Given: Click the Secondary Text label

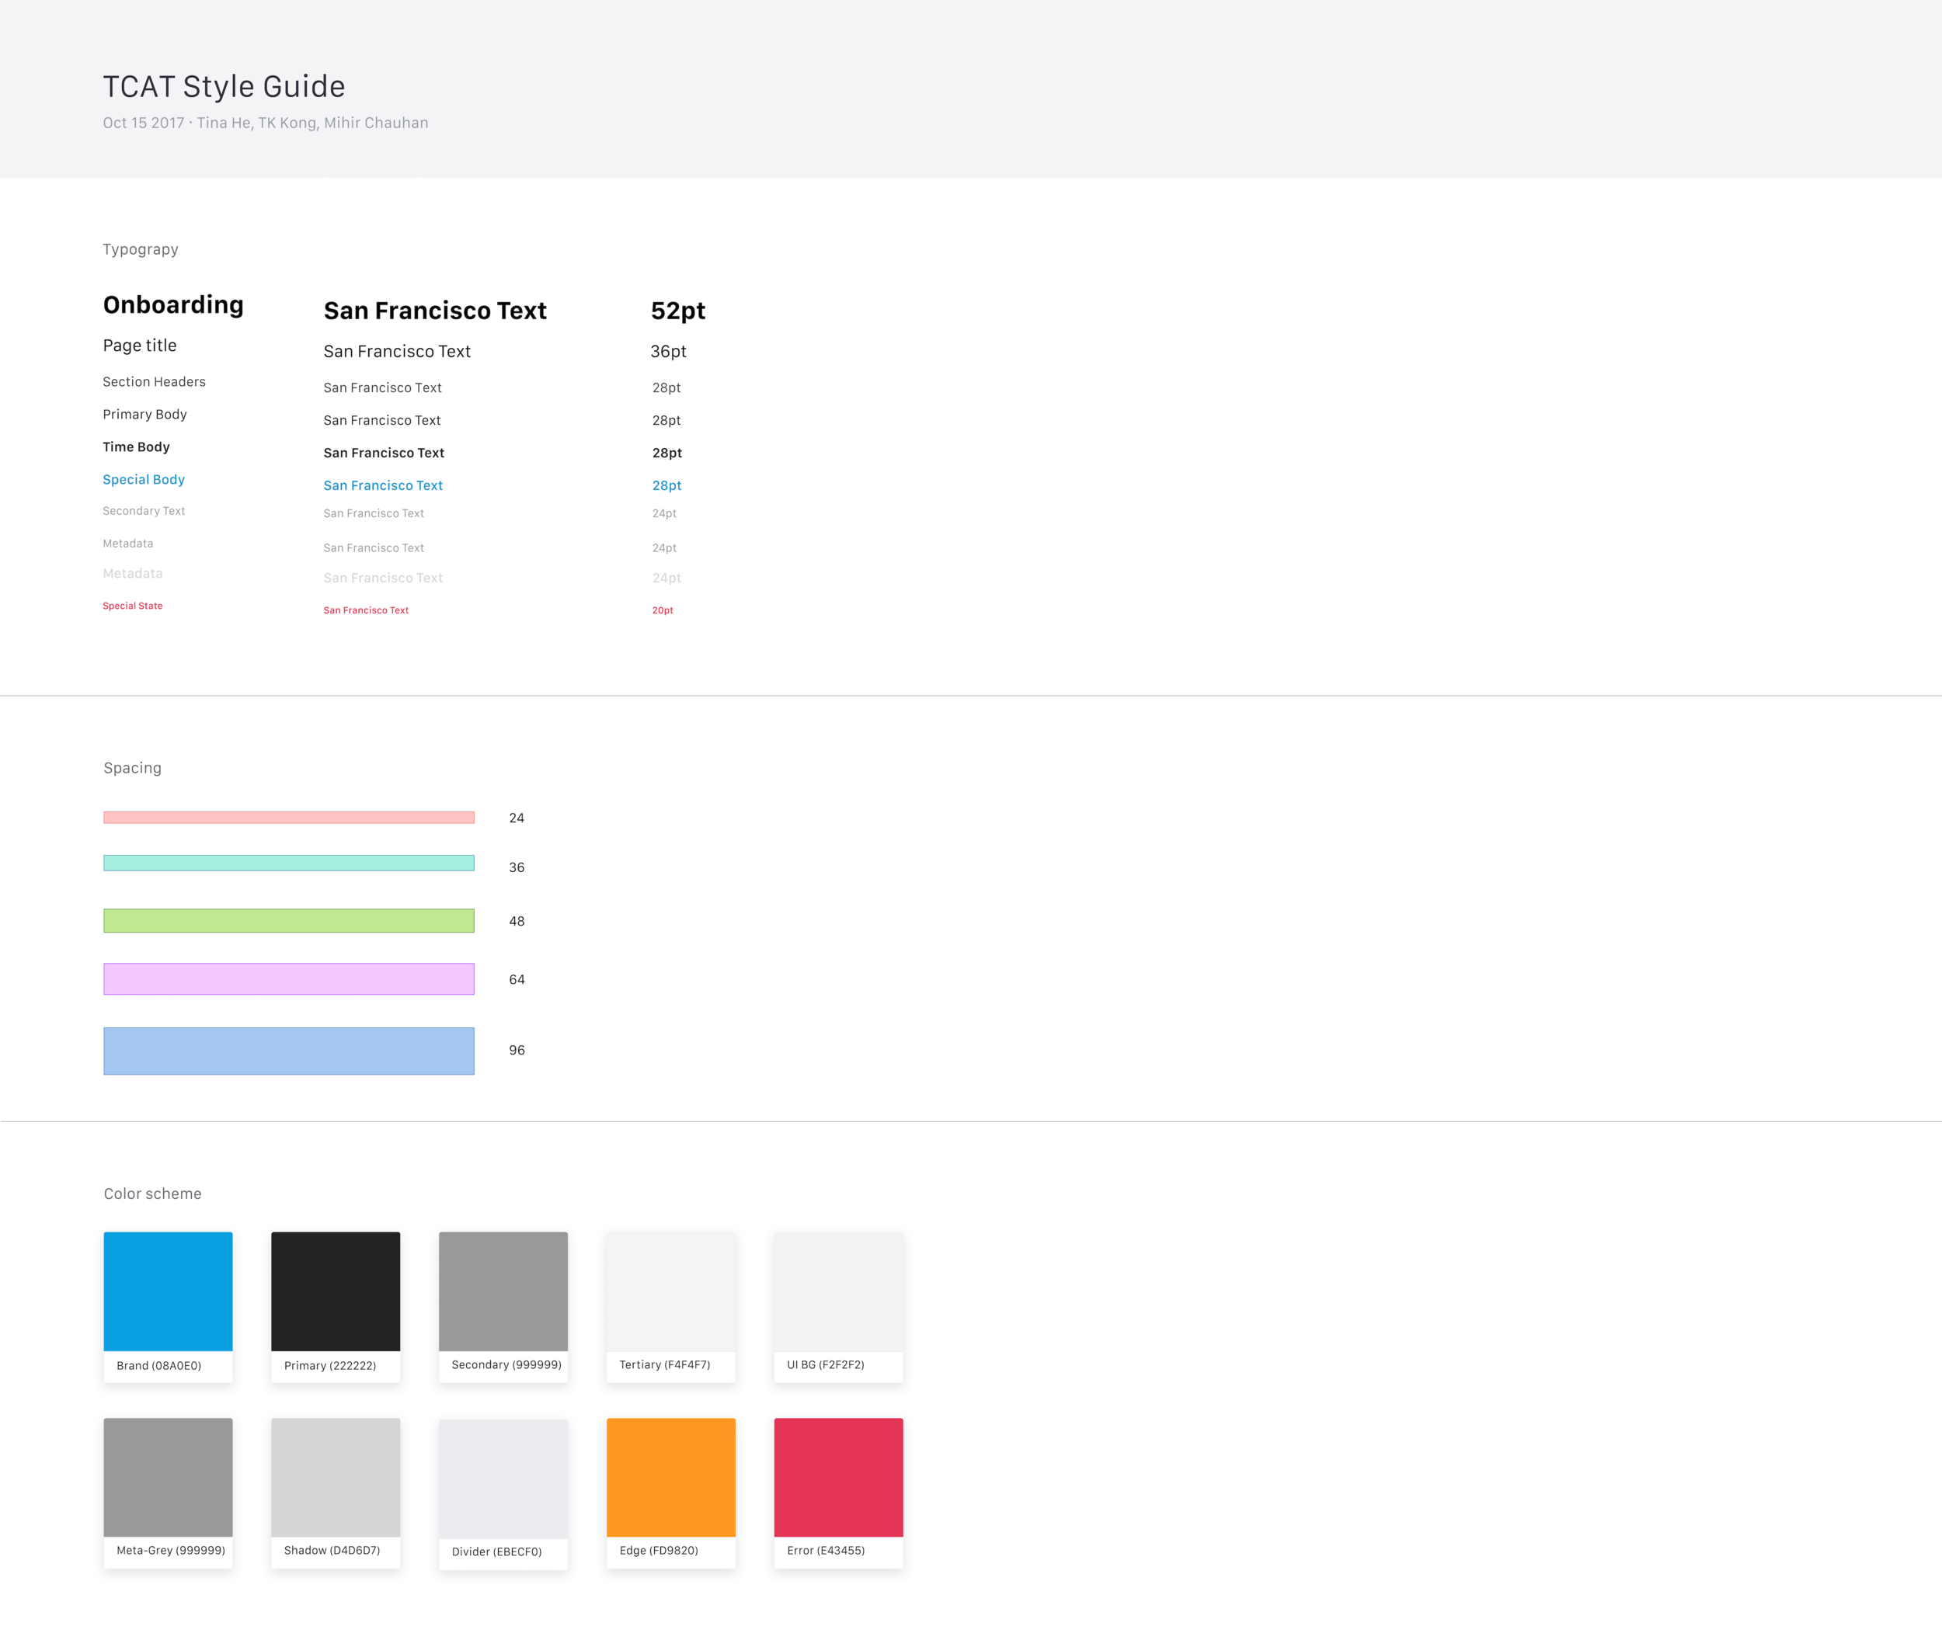Looking at the screenshot, I should point(144,510).
